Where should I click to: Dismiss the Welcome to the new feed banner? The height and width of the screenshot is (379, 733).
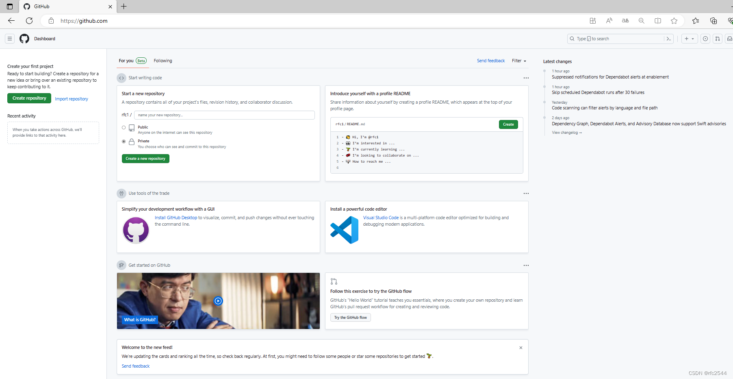[x=521, y=348]
